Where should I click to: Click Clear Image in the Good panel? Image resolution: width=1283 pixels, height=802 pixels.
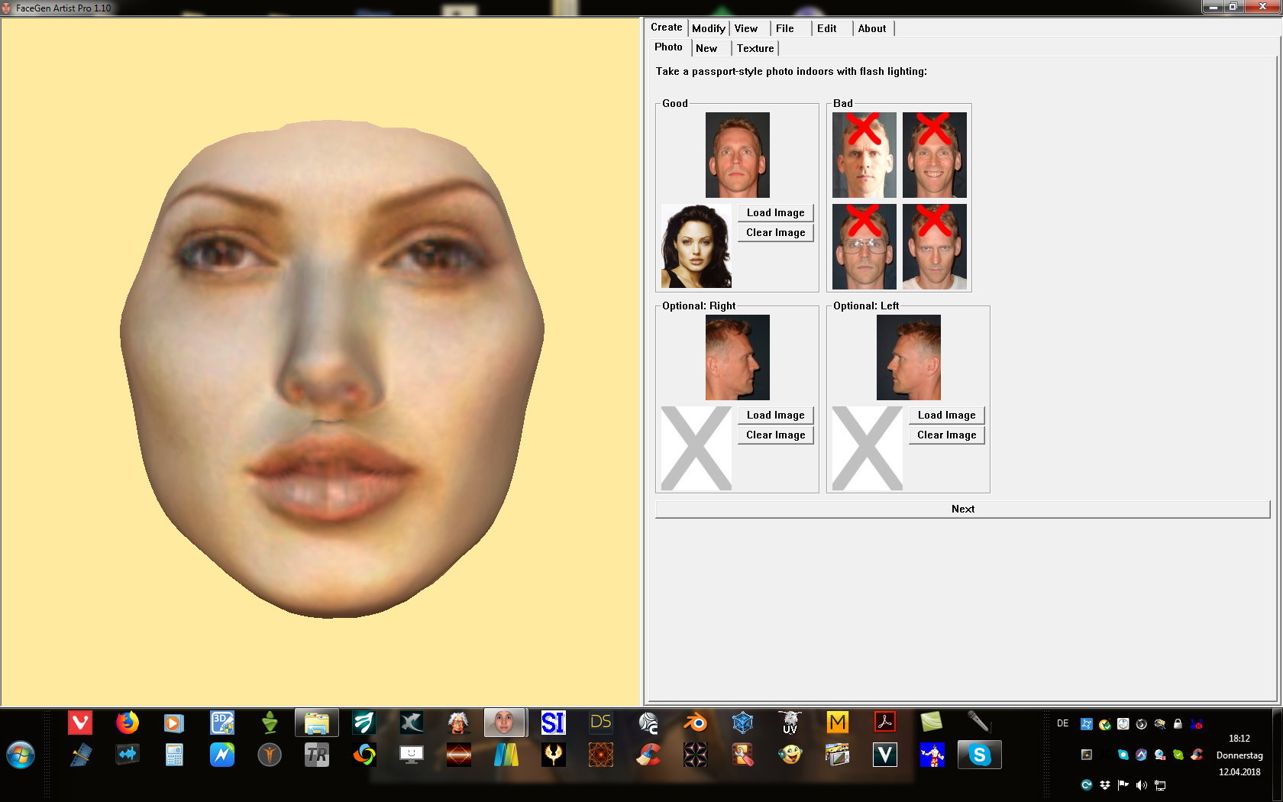[x=775, y=232]
